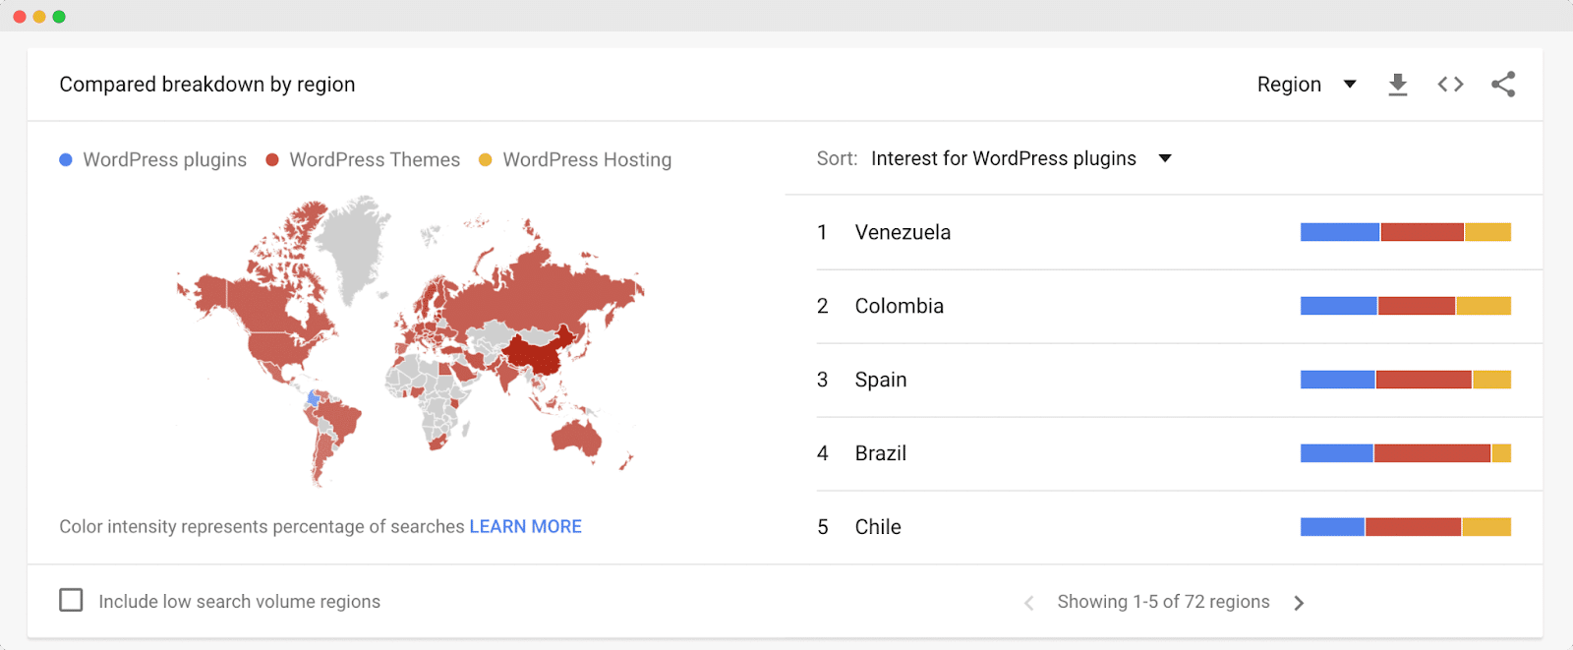Follow the LEARN MORE link

point(525,526)
